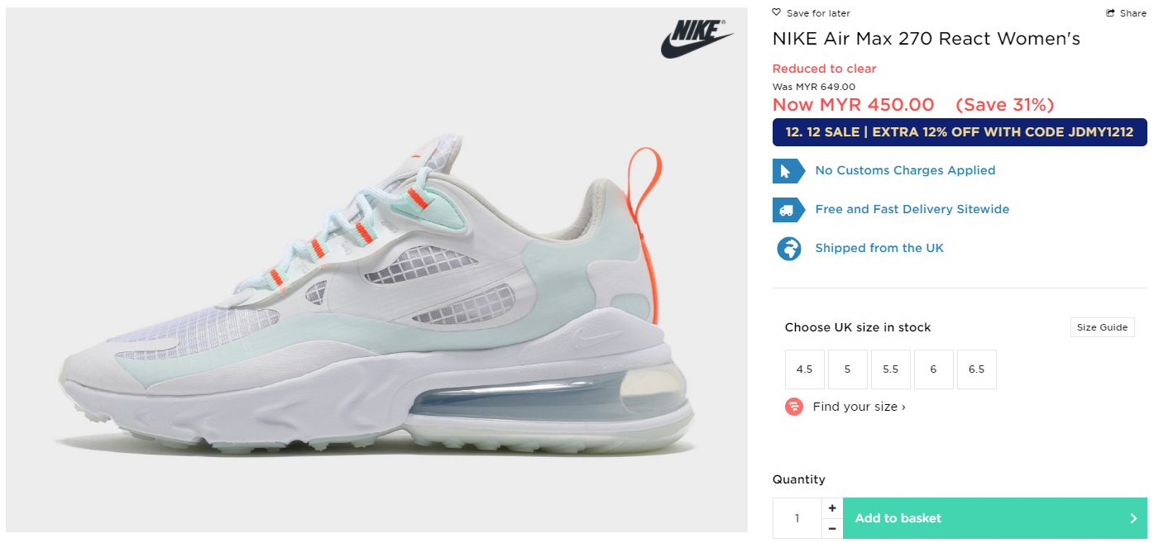
Task: Choose UK size 6.5
Action: click(977, 369)
